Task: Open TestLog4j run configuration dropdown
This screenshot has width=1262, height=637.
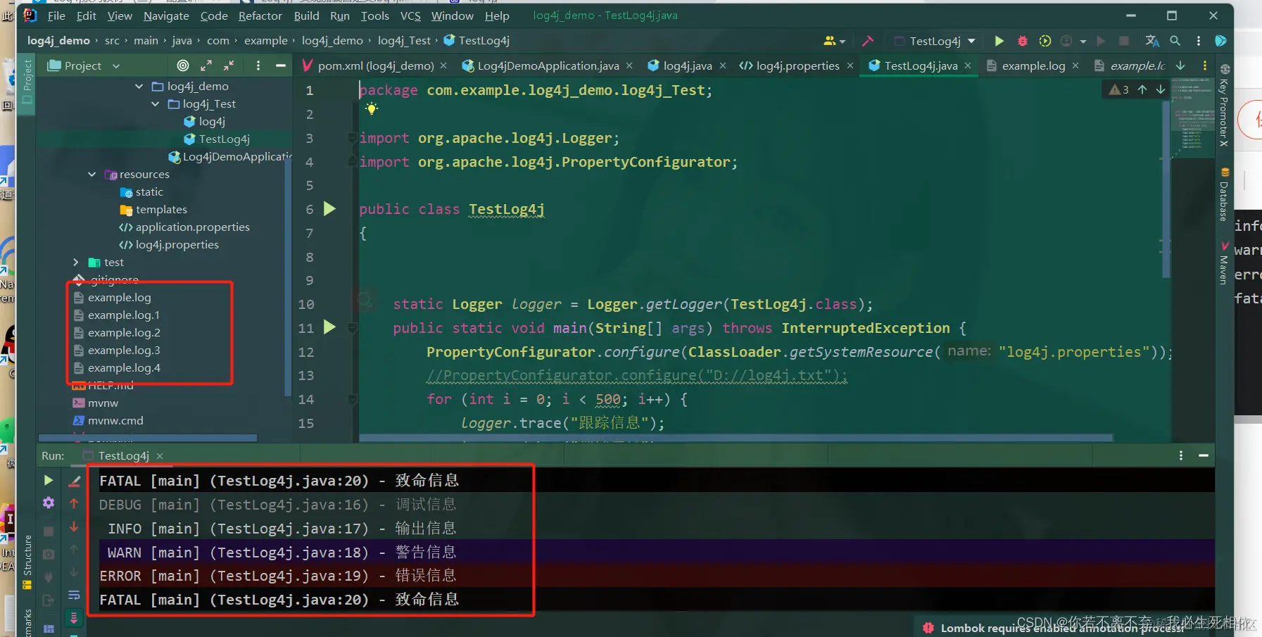Action: 935,41
